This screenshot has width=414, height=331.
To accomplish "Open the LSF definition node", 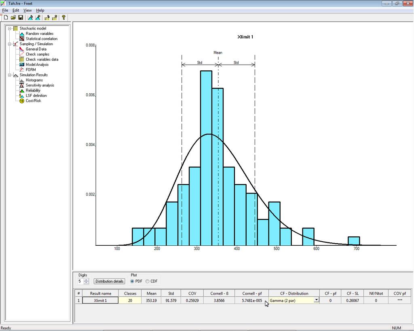I will [36, 95].
